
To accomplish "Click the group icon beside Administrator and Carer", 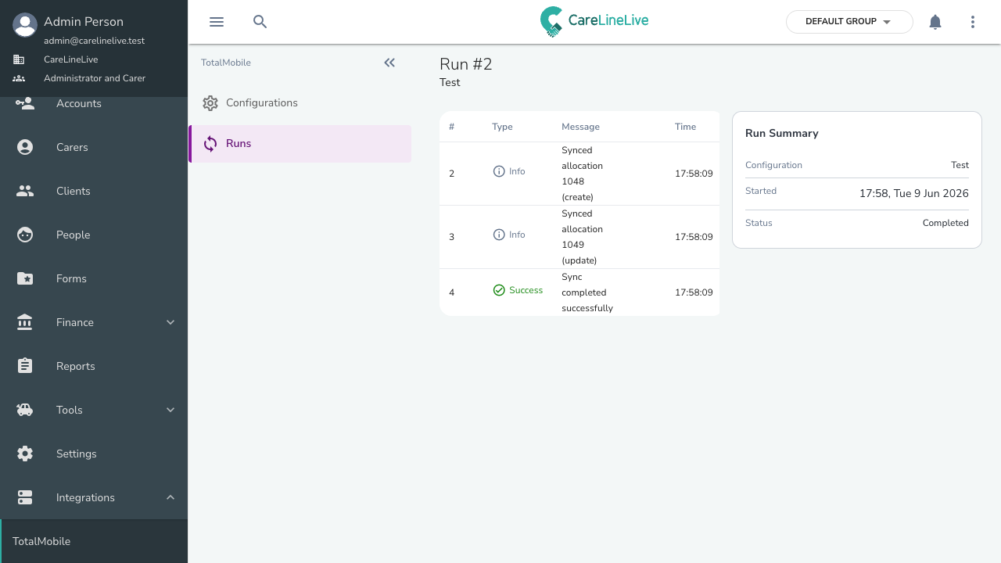I will pyautogui.click(x=19, y=78).
